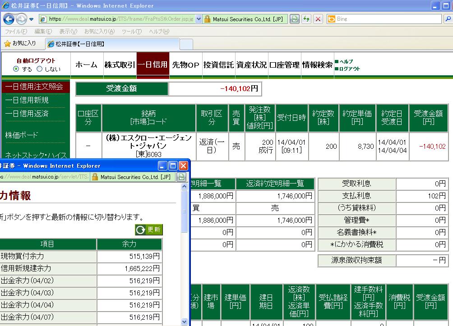Click the browser Forward arrow button
This screenshot has width=453, height=326.
click(21, 19)
